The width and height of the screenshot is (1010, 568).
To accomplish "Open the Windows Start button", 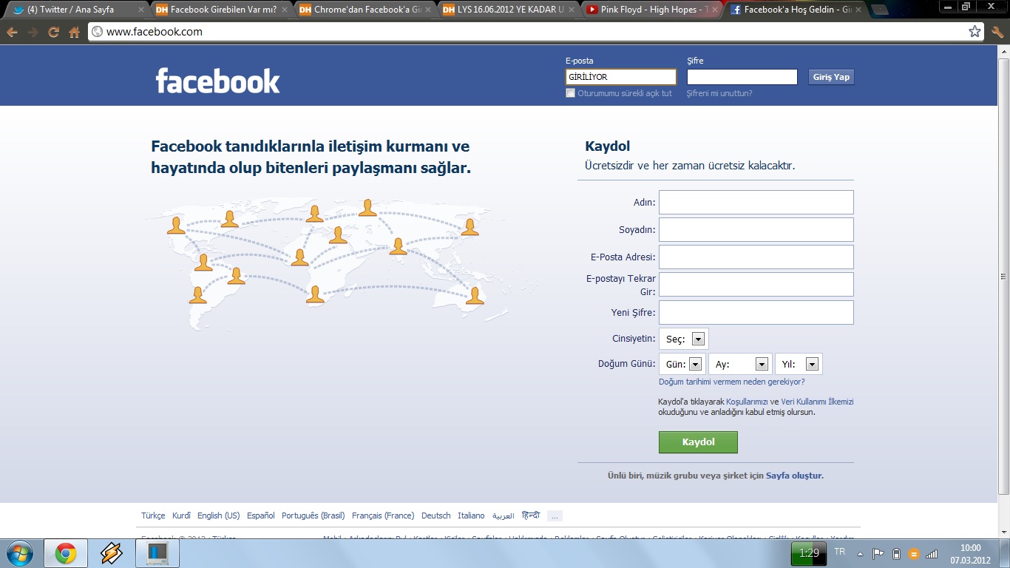I will tap(18, 553).
